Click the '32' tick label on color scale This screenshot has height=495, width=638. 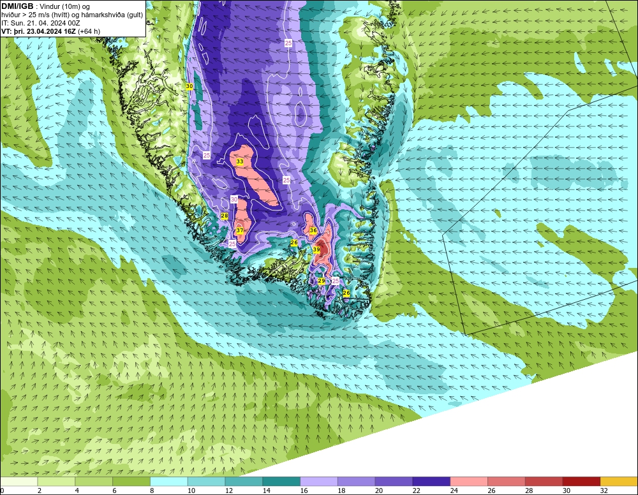pos(604,491)
